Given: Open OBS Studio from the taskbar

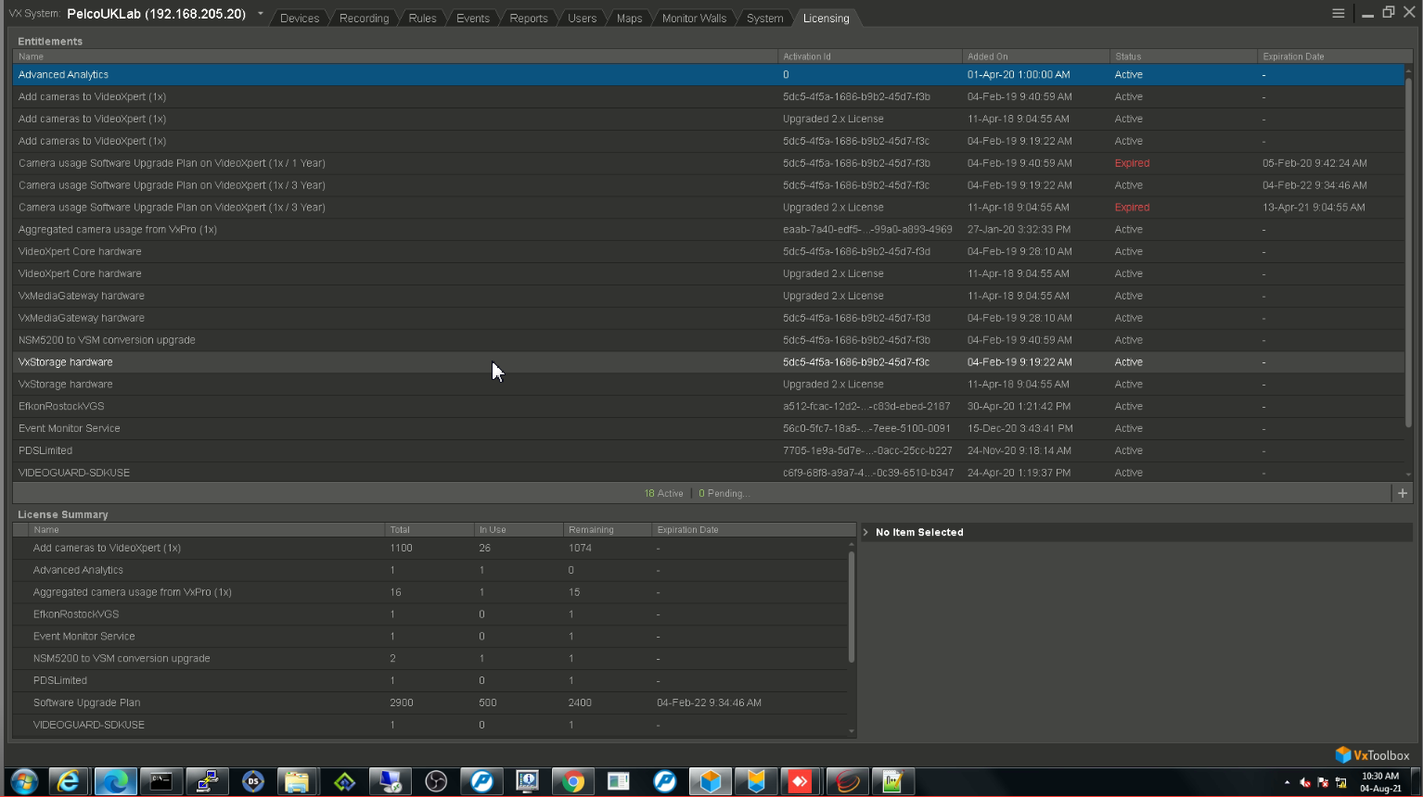Looking at the screenshot, I should coord(436,781).
